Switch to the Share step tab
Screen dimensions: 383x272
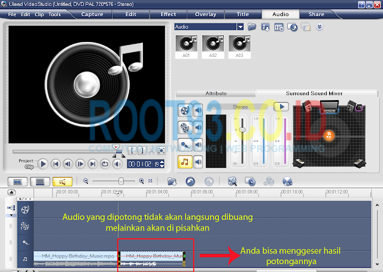tap(317, 14)
